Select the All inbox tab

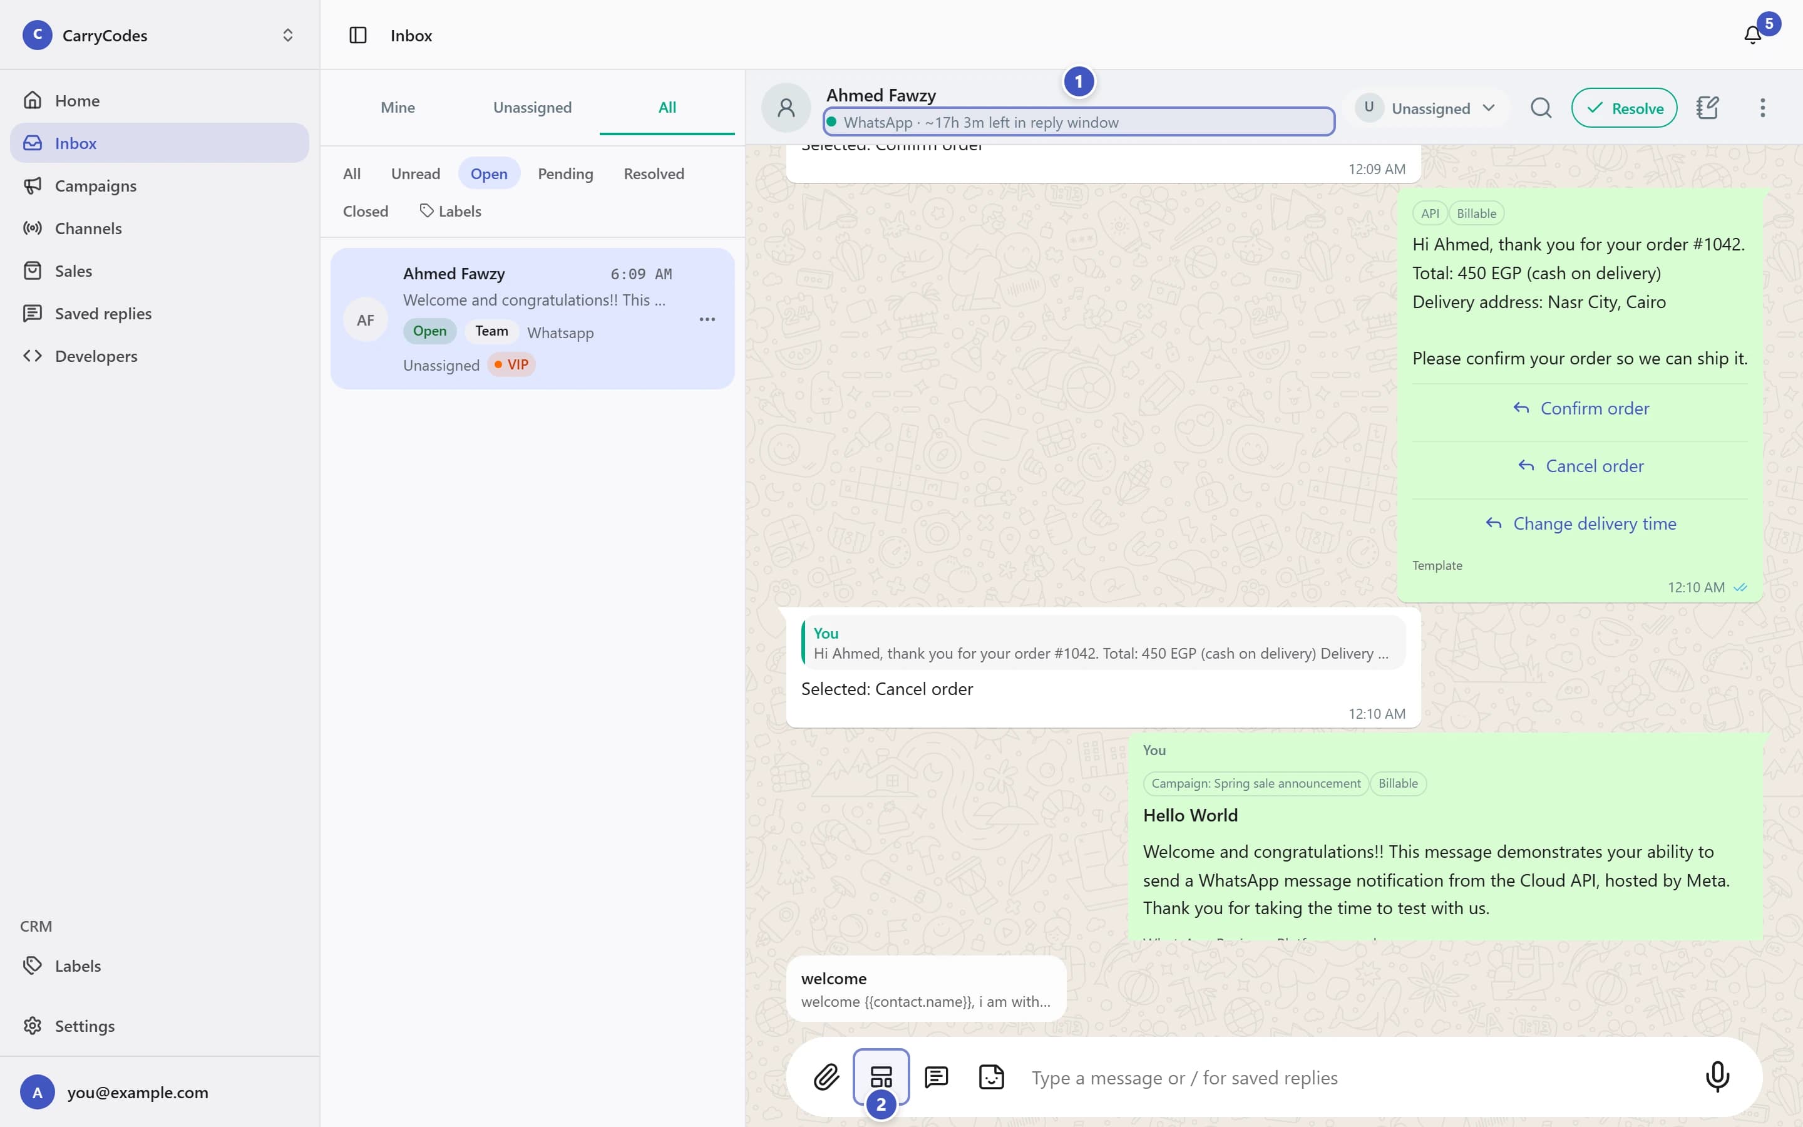(667, 107)
